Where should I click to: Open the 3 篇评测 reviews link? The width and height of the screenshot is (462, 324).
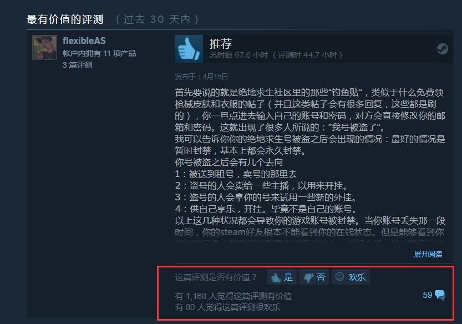[77, 65]
